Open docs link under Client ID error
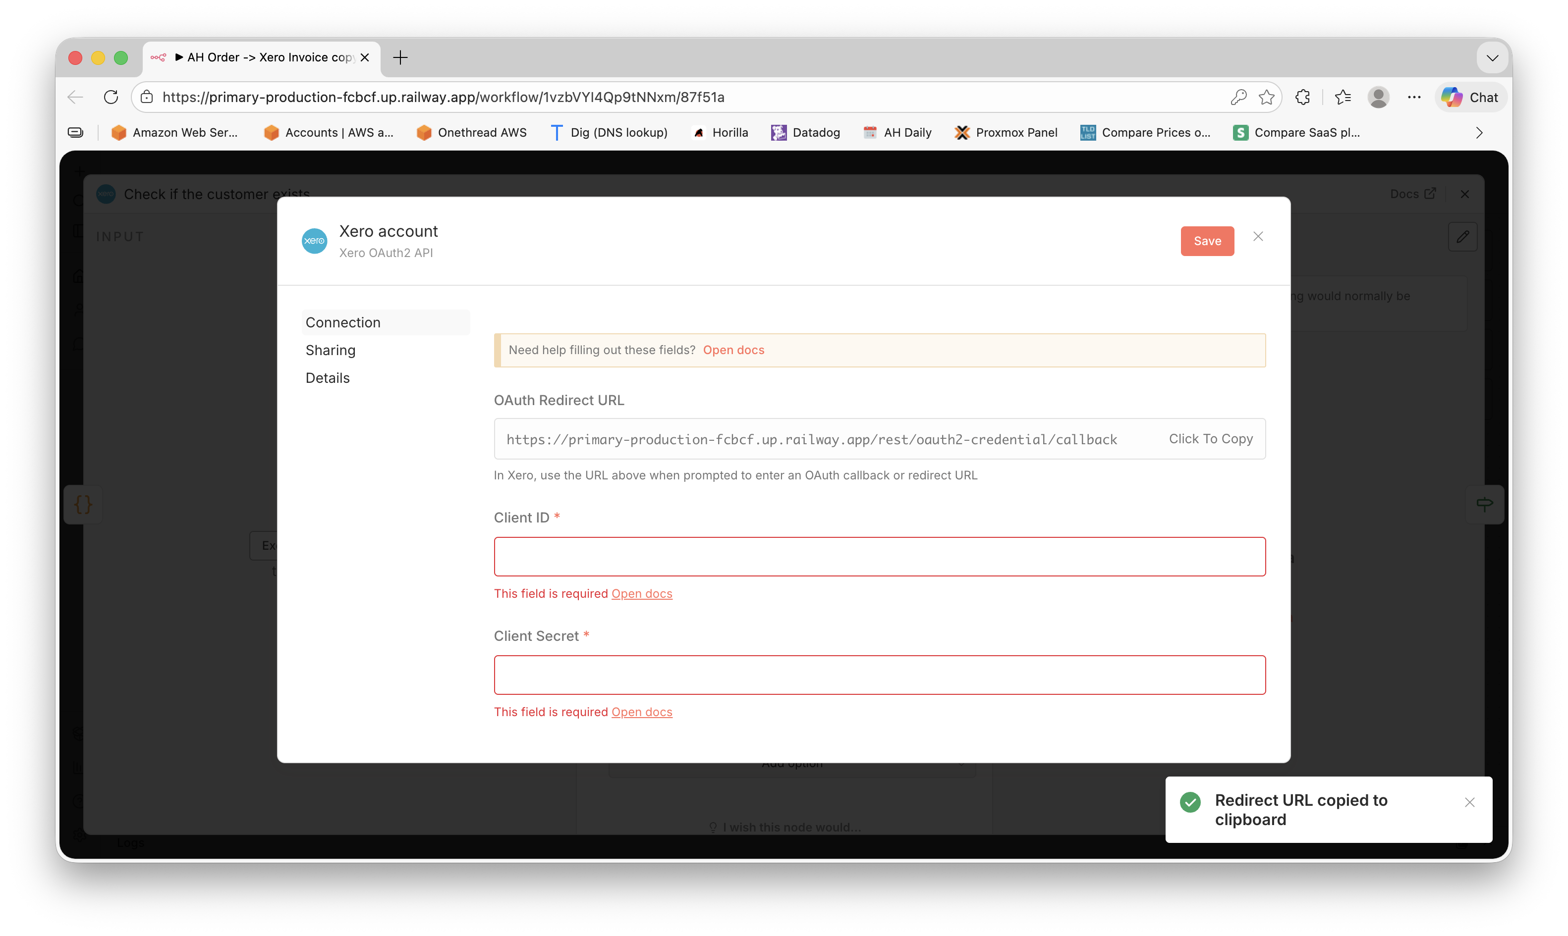 pyautogui.click(x=641, y=593)
